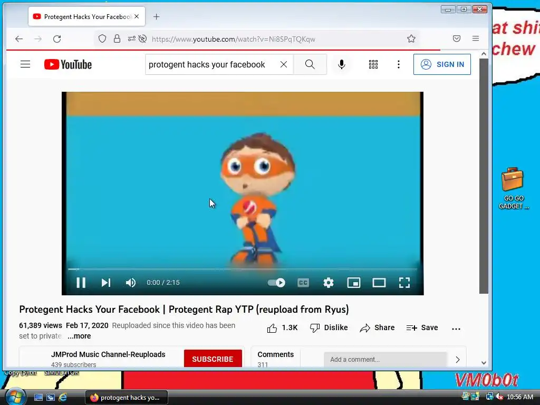This screenshot has width=540, height=405.
Task: Click the muted volume tray icon
Action: coord(499,397)
